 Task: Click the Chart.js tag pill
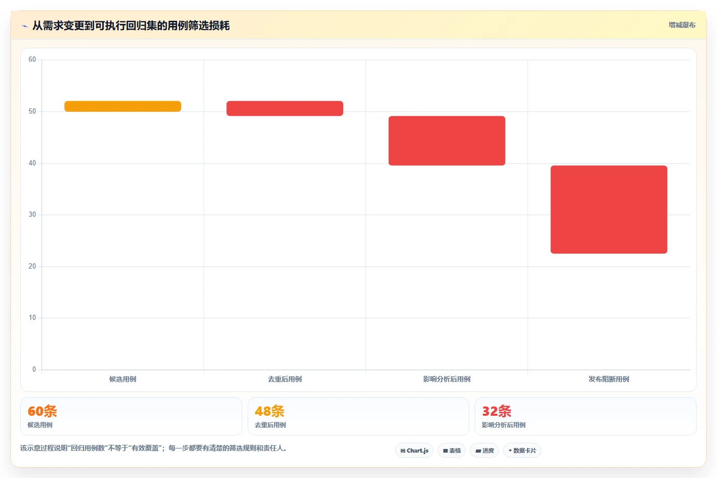[414, 451]
